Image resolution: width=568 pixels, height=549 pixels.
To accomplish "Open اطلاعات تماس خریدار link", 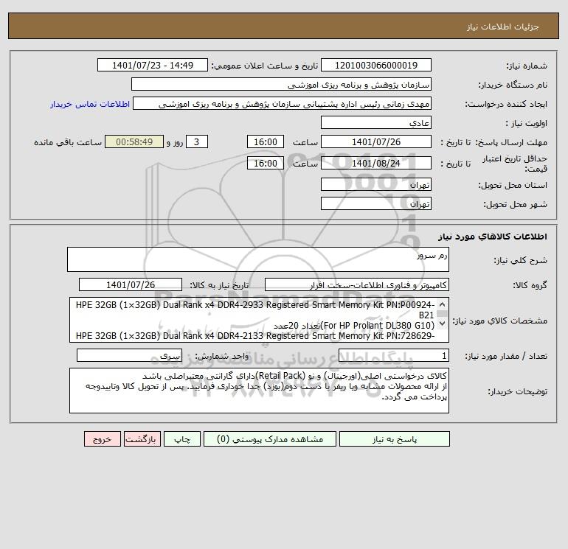I will [x=90, y=104].
